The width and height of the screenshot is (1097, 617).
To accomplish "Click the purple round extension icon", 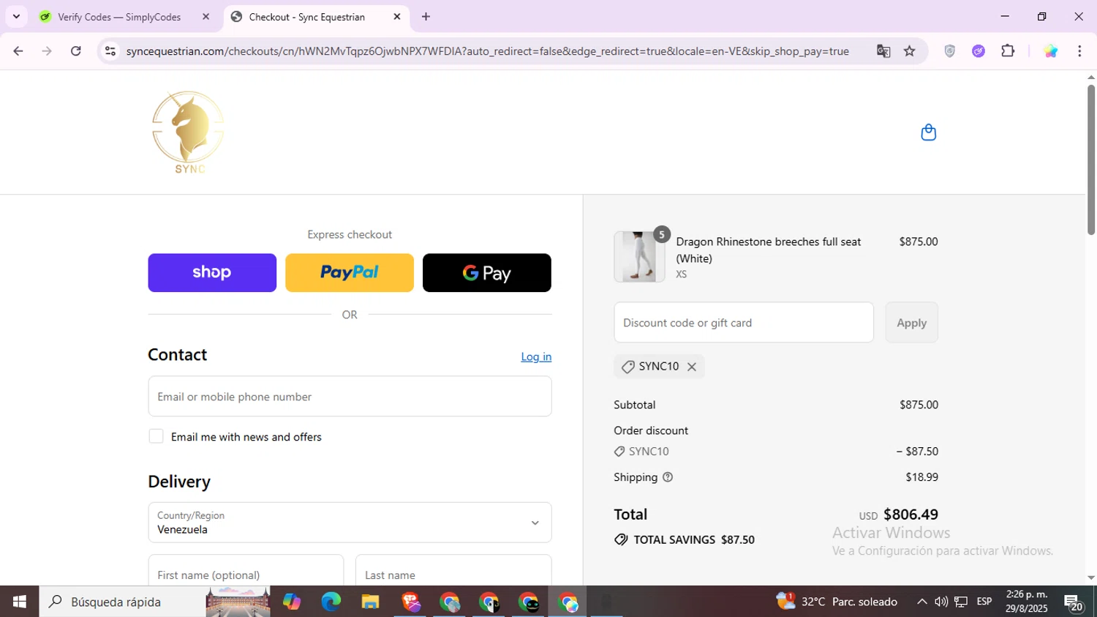I will point(979,51).
